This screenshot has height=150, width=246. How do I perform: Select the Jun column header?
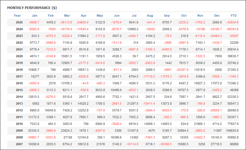(117, 16)
